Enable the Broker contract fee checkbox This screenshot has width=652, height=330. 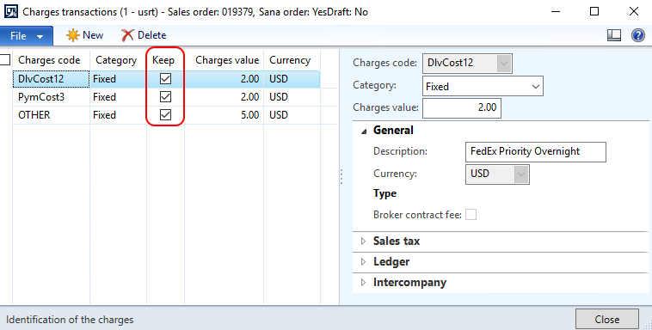[x=471, y=215]
